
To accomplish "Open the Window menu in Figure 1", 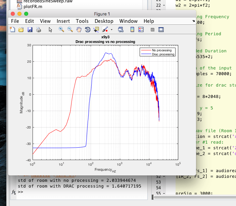I will click(128, 21).
